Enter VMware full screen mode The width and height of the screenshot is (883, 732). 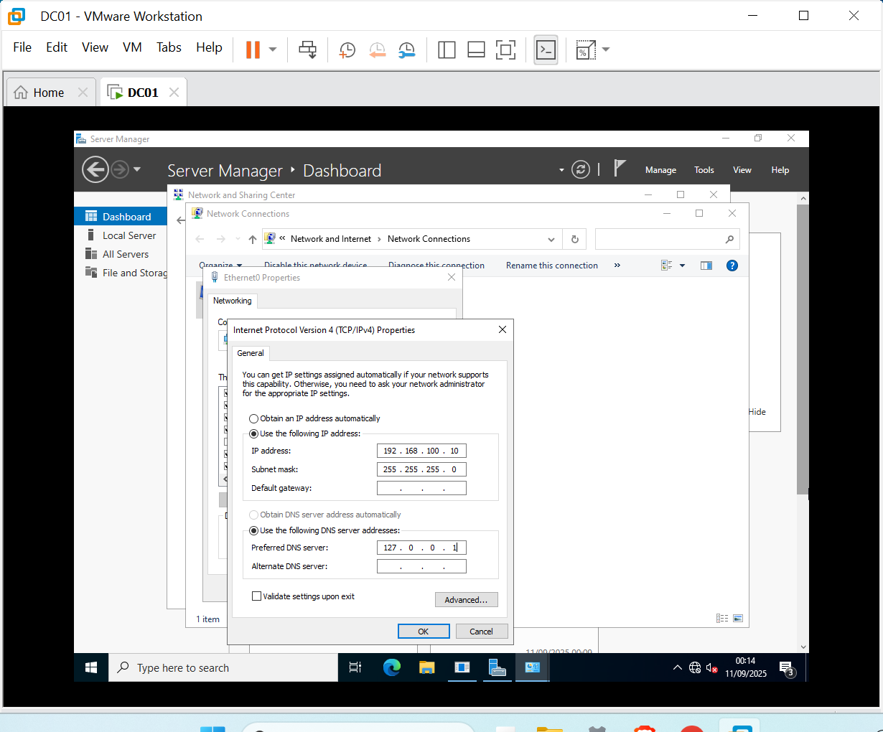coord(505,50)
